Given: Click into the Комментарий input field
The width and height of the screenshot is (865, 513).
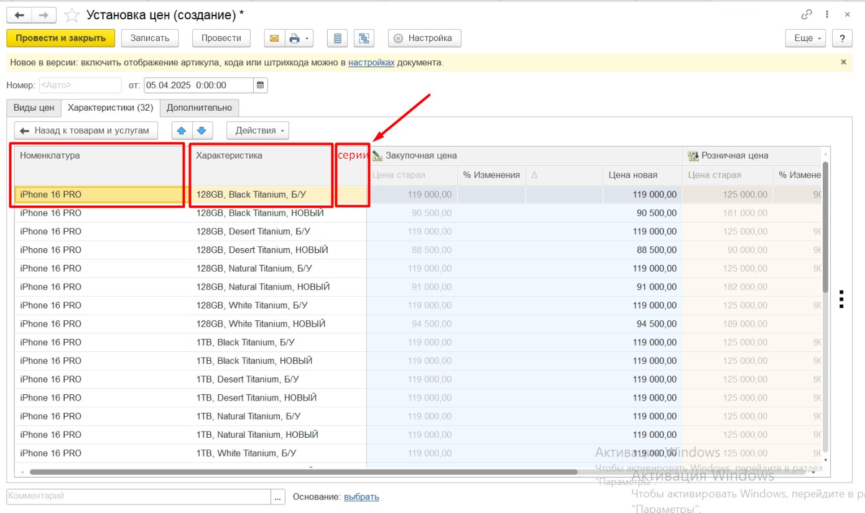Looking at the screenshot, I should point(138,497).
